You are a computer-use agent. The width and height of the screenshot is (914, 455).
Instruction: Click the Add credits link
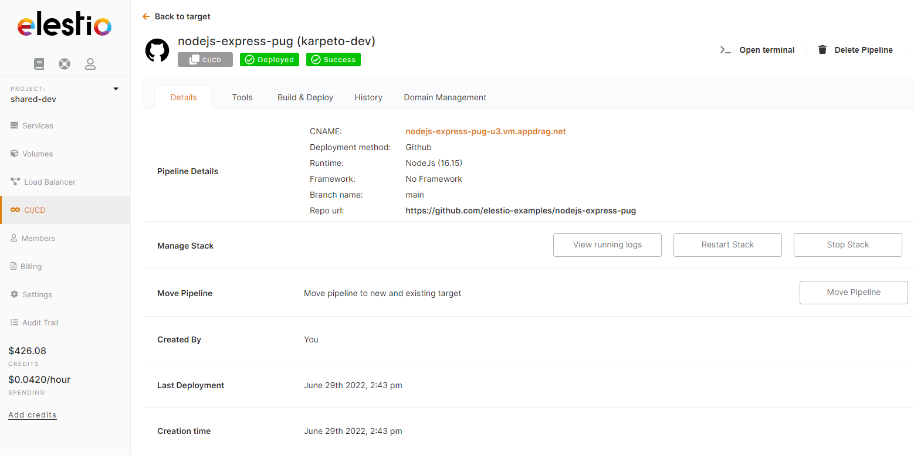pos(32,415)
